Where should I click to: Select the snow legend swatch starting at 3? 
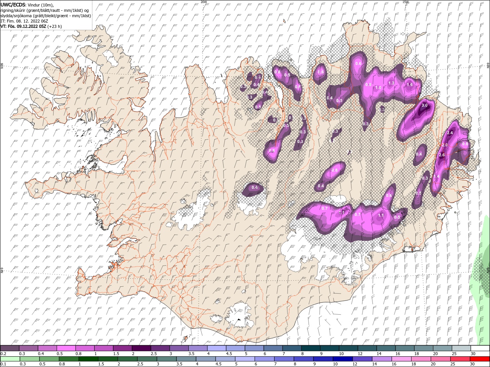(x=179, y=348)
